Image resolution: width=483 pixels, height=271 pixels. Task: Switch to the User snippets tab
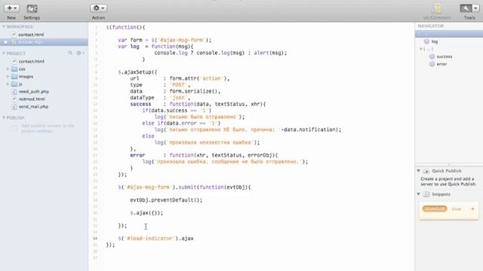tap(457, 209)
